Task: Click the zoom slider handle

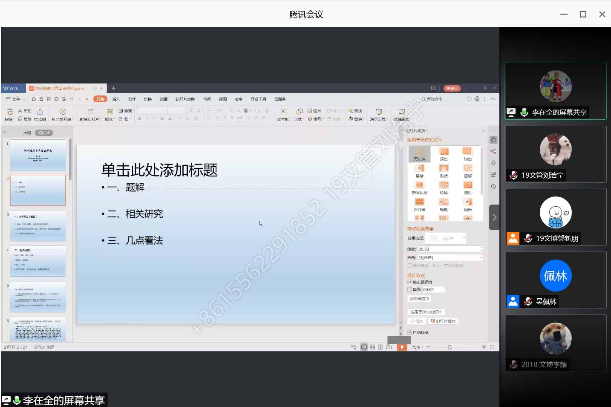Action: tap(450, 347)
